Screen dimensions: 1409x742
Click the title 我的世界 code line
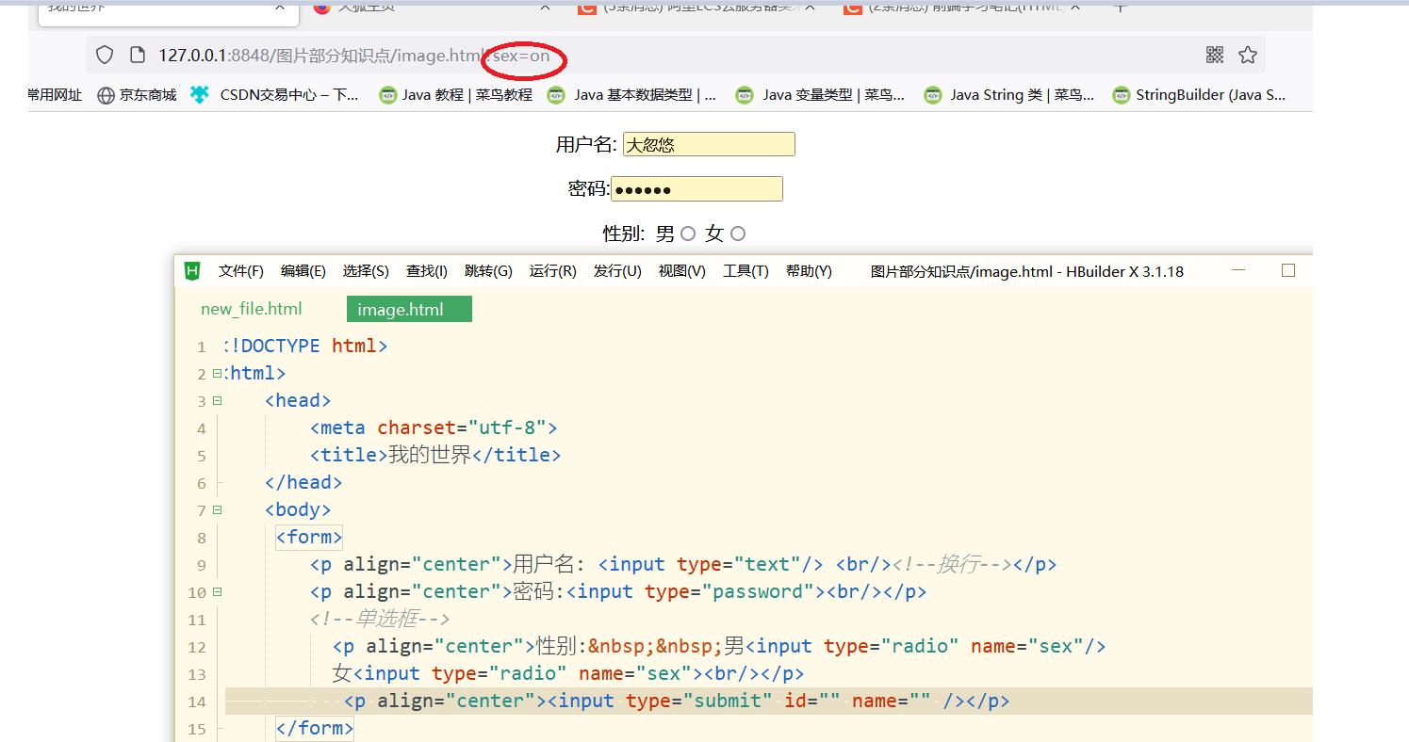tap(435, 455)
